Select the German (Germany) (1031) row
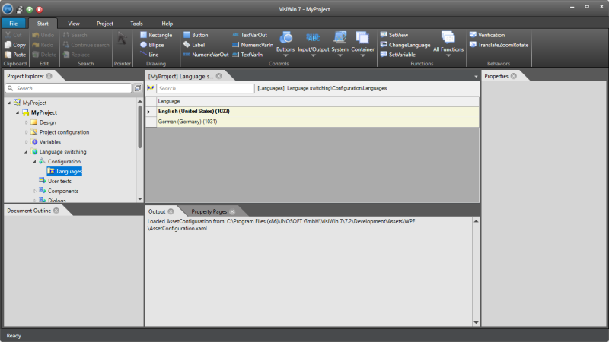 [313, 122]
